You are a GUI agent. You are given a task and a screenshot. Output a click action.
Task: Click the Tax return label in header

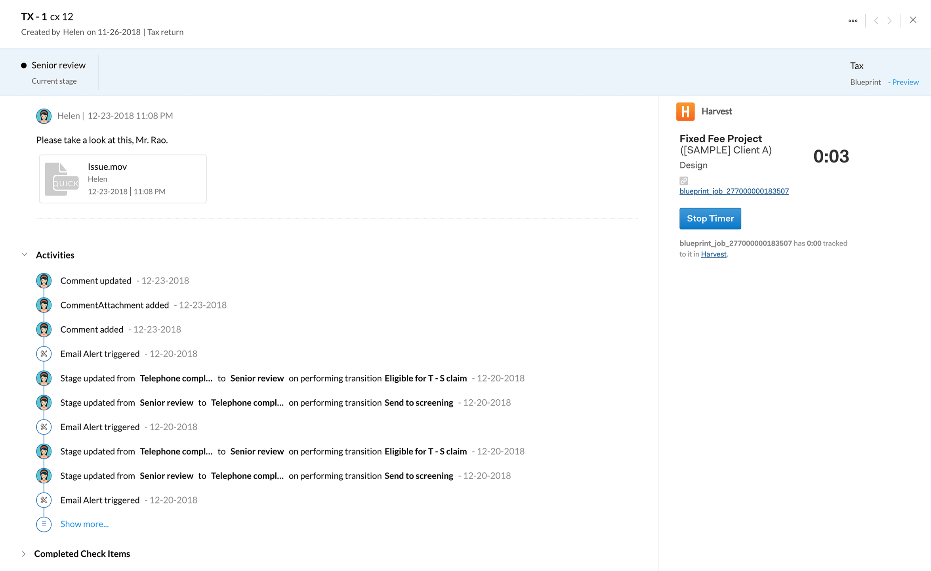(165, 32)
